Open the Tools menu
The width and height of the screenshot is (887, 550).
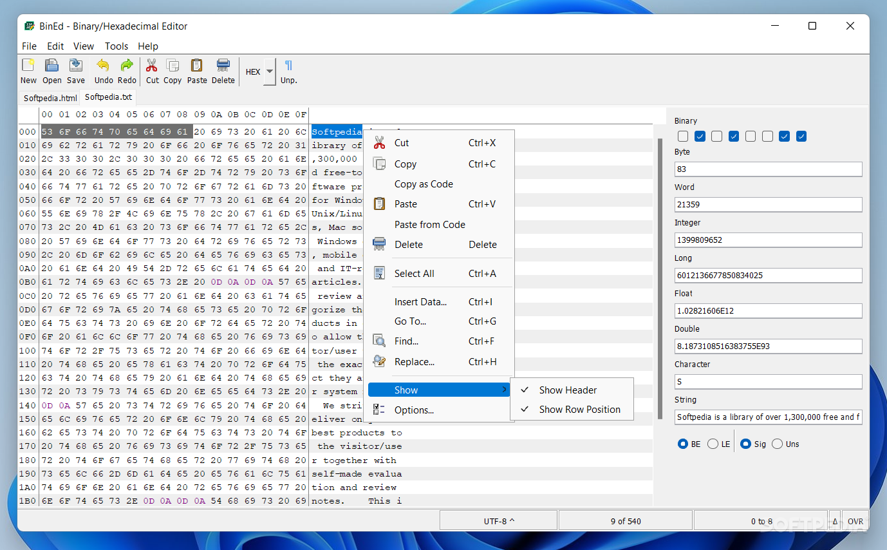[117, 46]
